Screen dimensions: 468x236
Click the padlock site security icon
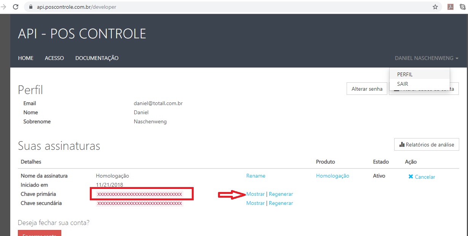(31, 7)
